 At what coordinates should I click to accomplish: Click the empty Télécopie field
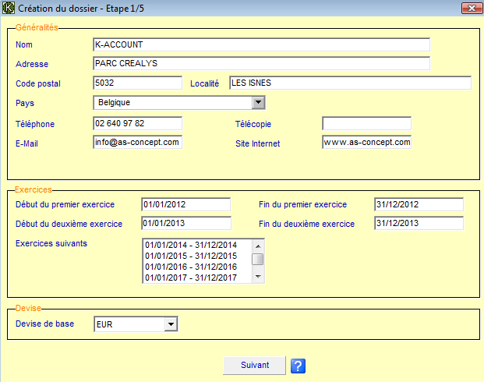(367, 123)
